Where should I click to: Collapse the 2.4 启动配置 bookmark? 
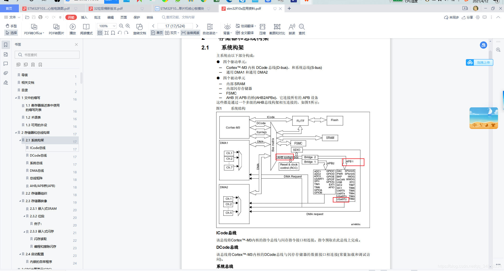point(20,254)
